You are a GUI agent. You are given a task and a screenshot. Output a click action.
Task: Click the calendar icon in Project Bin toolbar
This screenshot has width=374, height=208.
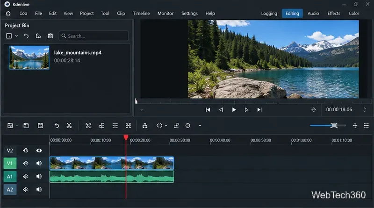point(50,36)
